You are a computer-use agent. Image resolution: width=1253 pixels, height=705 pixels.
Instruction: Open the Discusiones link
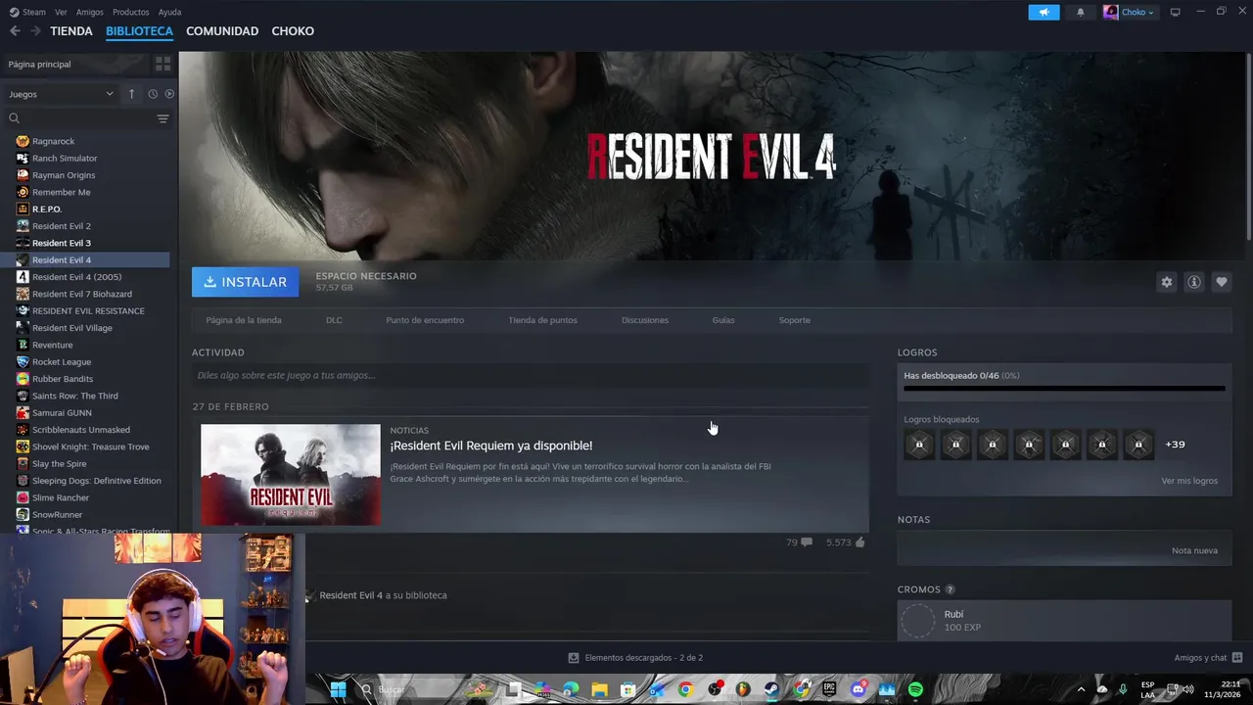[645, 320]
